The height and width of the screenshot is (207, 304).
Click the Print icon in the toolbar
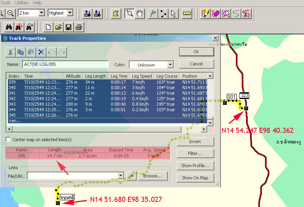pyautogui.click(x=78, y=27)
